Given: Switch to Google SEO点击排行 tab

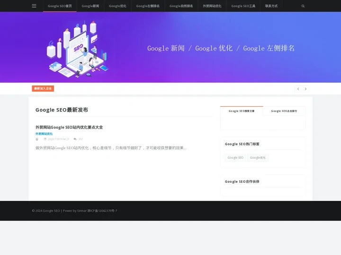Looking at the screenshot, I should (x=284, y=111).
